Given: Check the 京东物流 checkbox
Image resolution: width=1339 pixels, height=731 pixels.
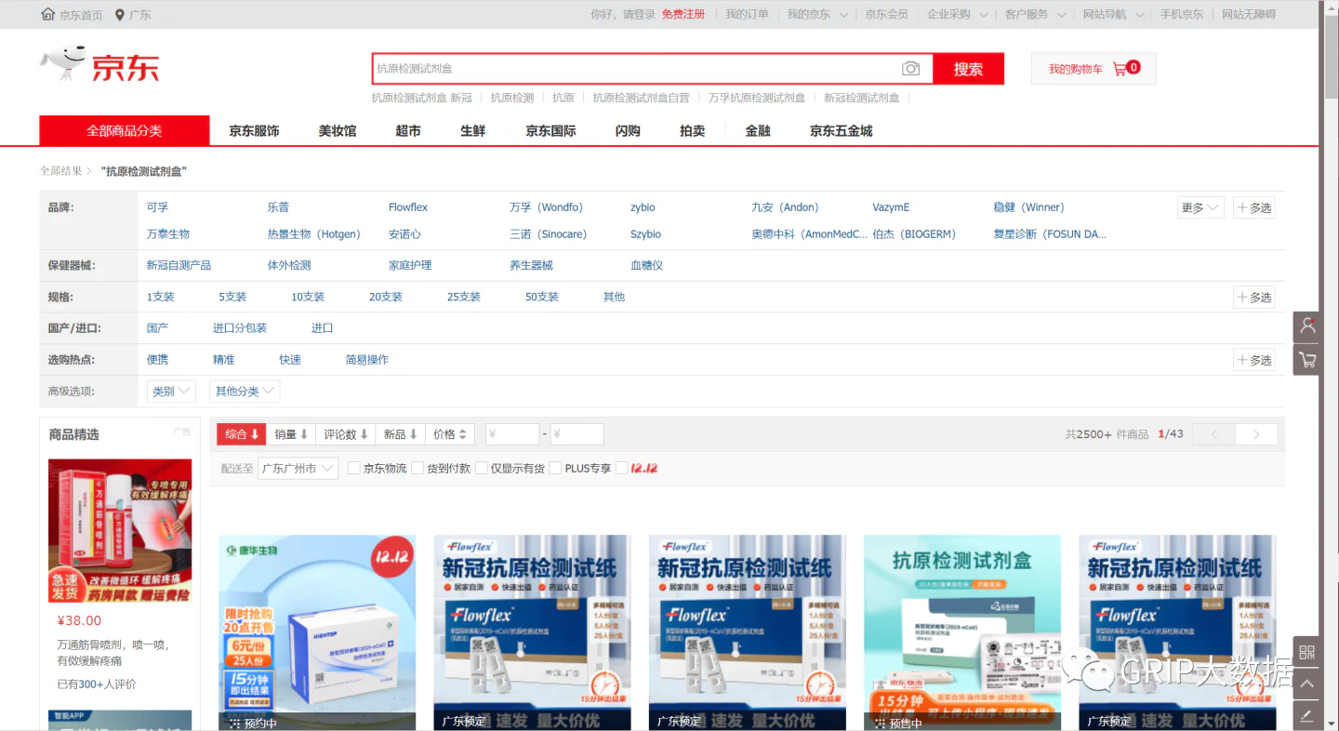Looking at the screenshot, I should pos(354,468).
